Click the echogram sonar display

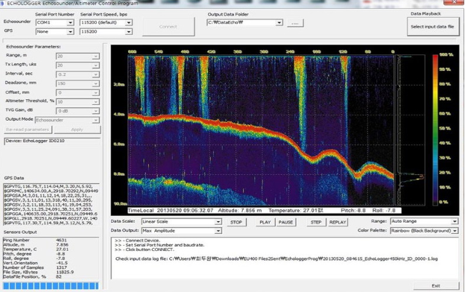[x=261, y=130]
